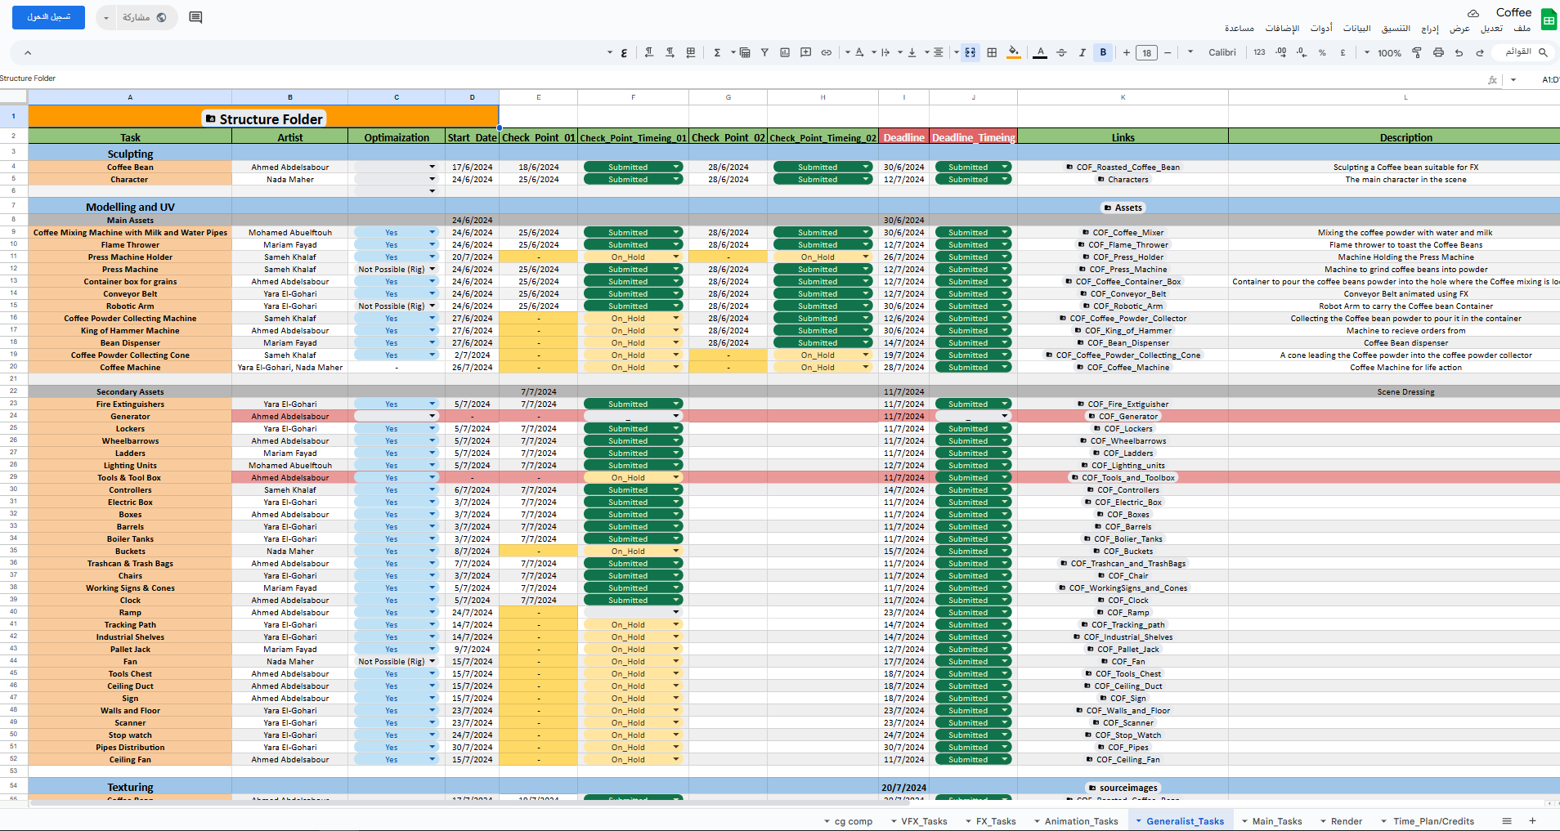Toggle italic formatting button

click(x=1083, y=52)
